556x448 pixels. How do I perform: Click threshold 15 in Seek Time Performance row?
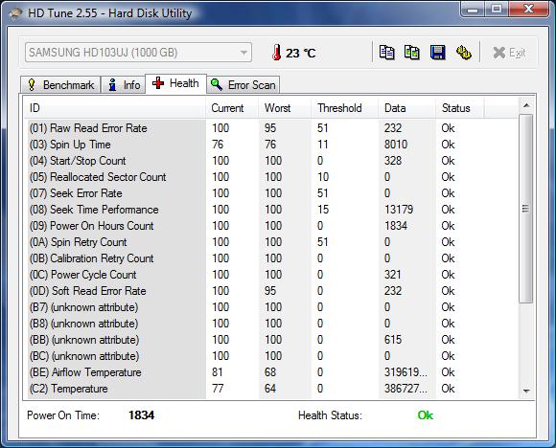pyautogui.click(x=323, y=210)
